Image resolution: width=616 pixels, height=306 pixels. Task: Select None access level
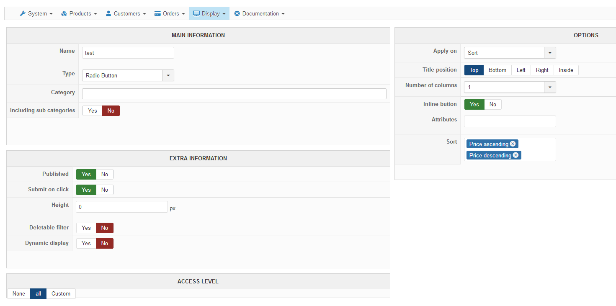[19, 293]
